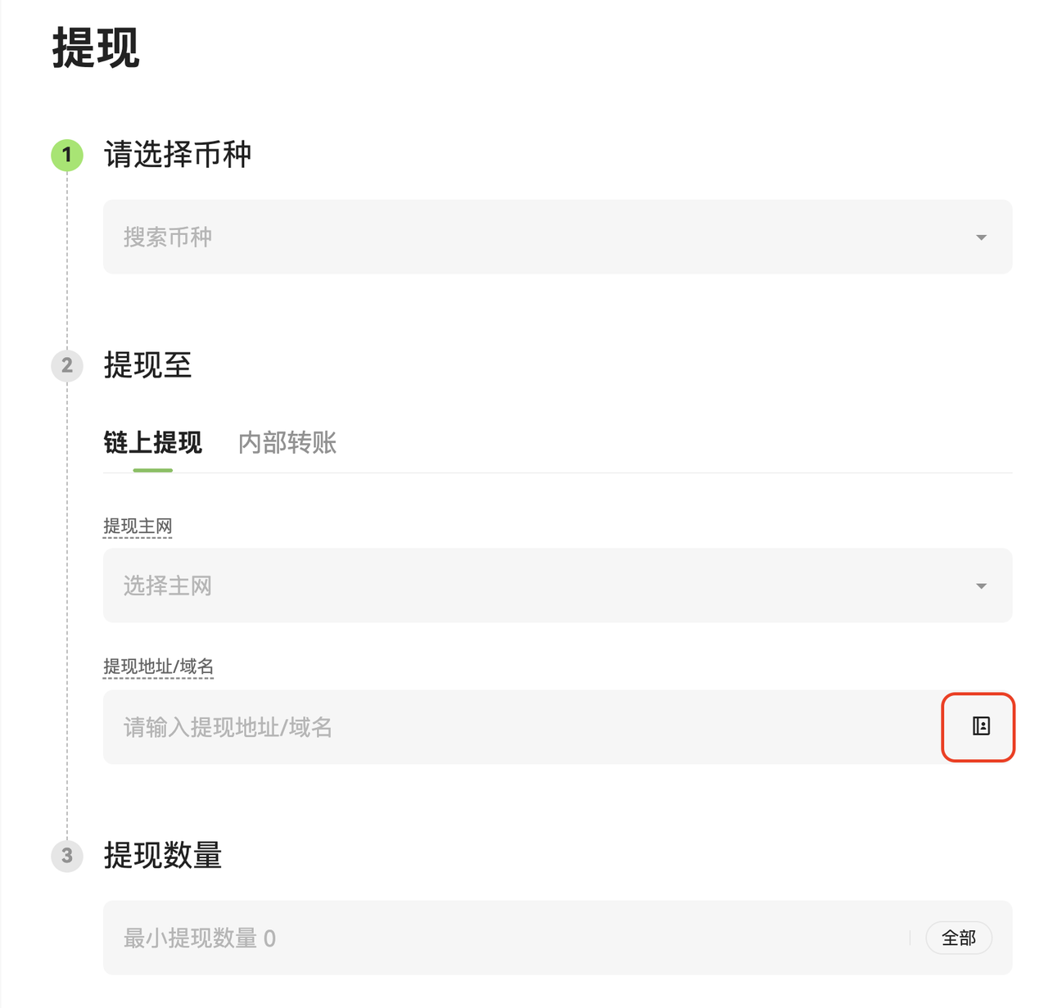Click the 提现主网 dotted label
Image resolution: width=1048 pixels, height=1008 pixels.
click(x=138, y=527)
